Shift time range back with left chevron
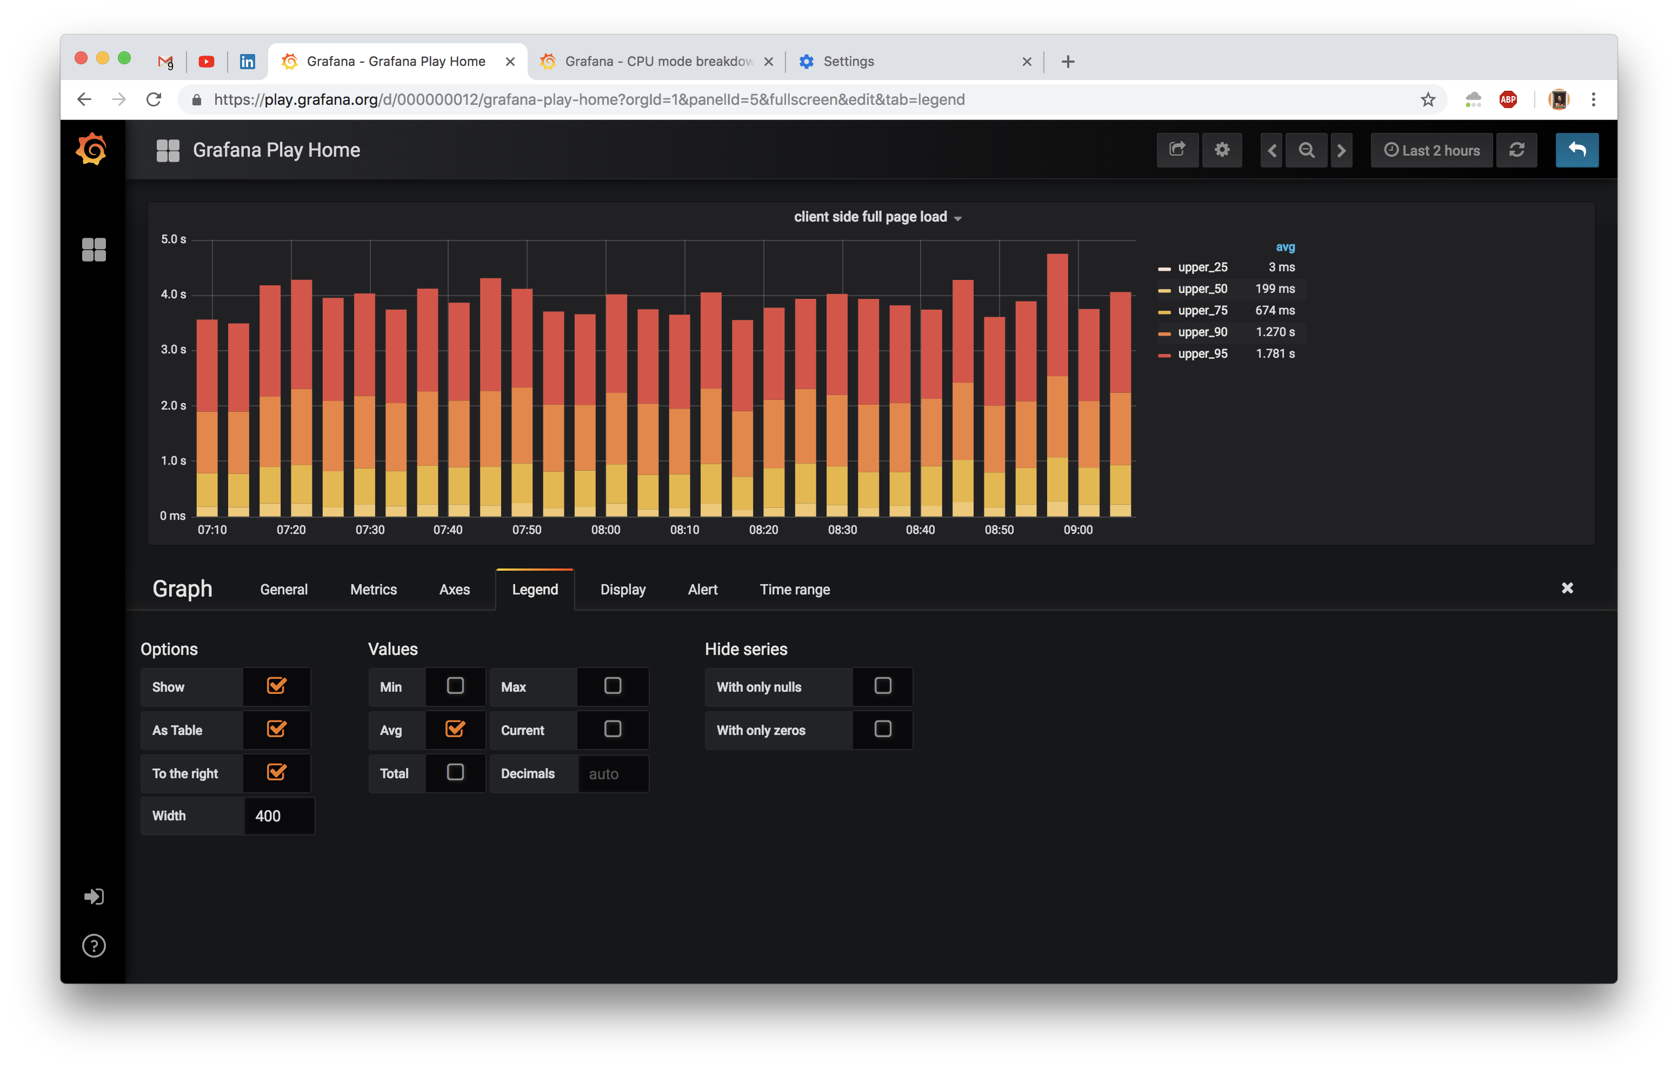Viewport: 1678px width, 1070px height. 1271,150
